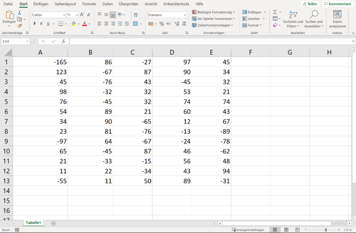Click Löschen to delete cells

coord(251,19)
